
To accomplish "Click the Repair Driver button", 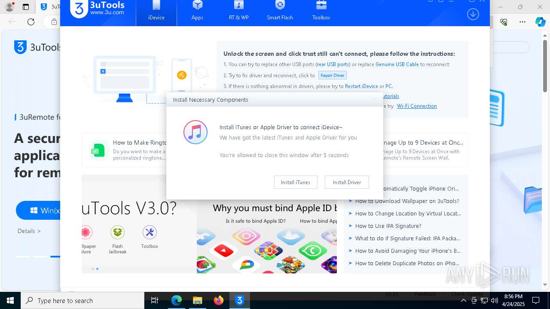I will 333,75.
